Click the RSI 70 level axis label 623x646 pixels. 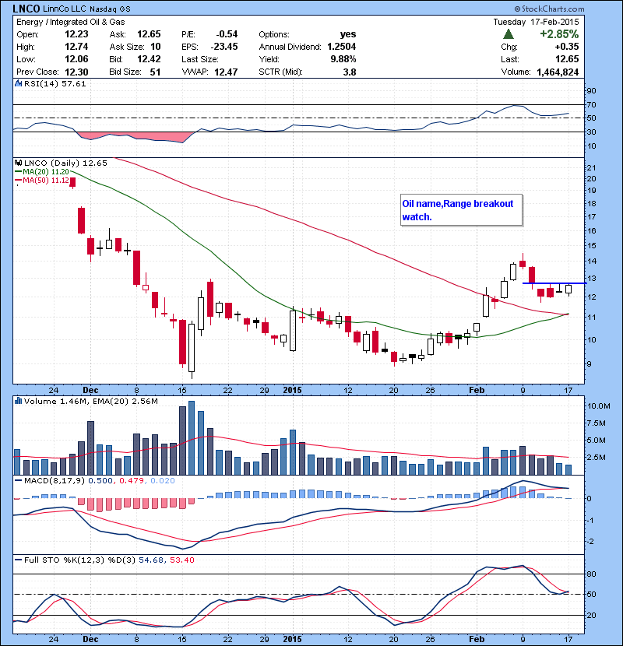pyautogui.click(x=592, y=104)
